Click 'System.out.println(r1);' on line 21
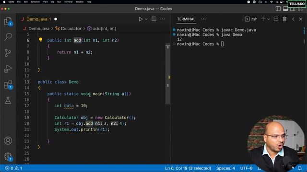Screen dimensions: 307x172 [82, 129]
